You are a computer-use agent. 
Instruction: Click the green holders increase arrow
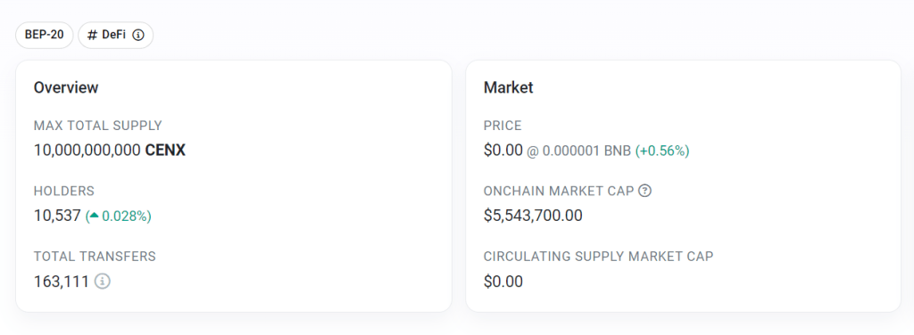pos(94,216)
